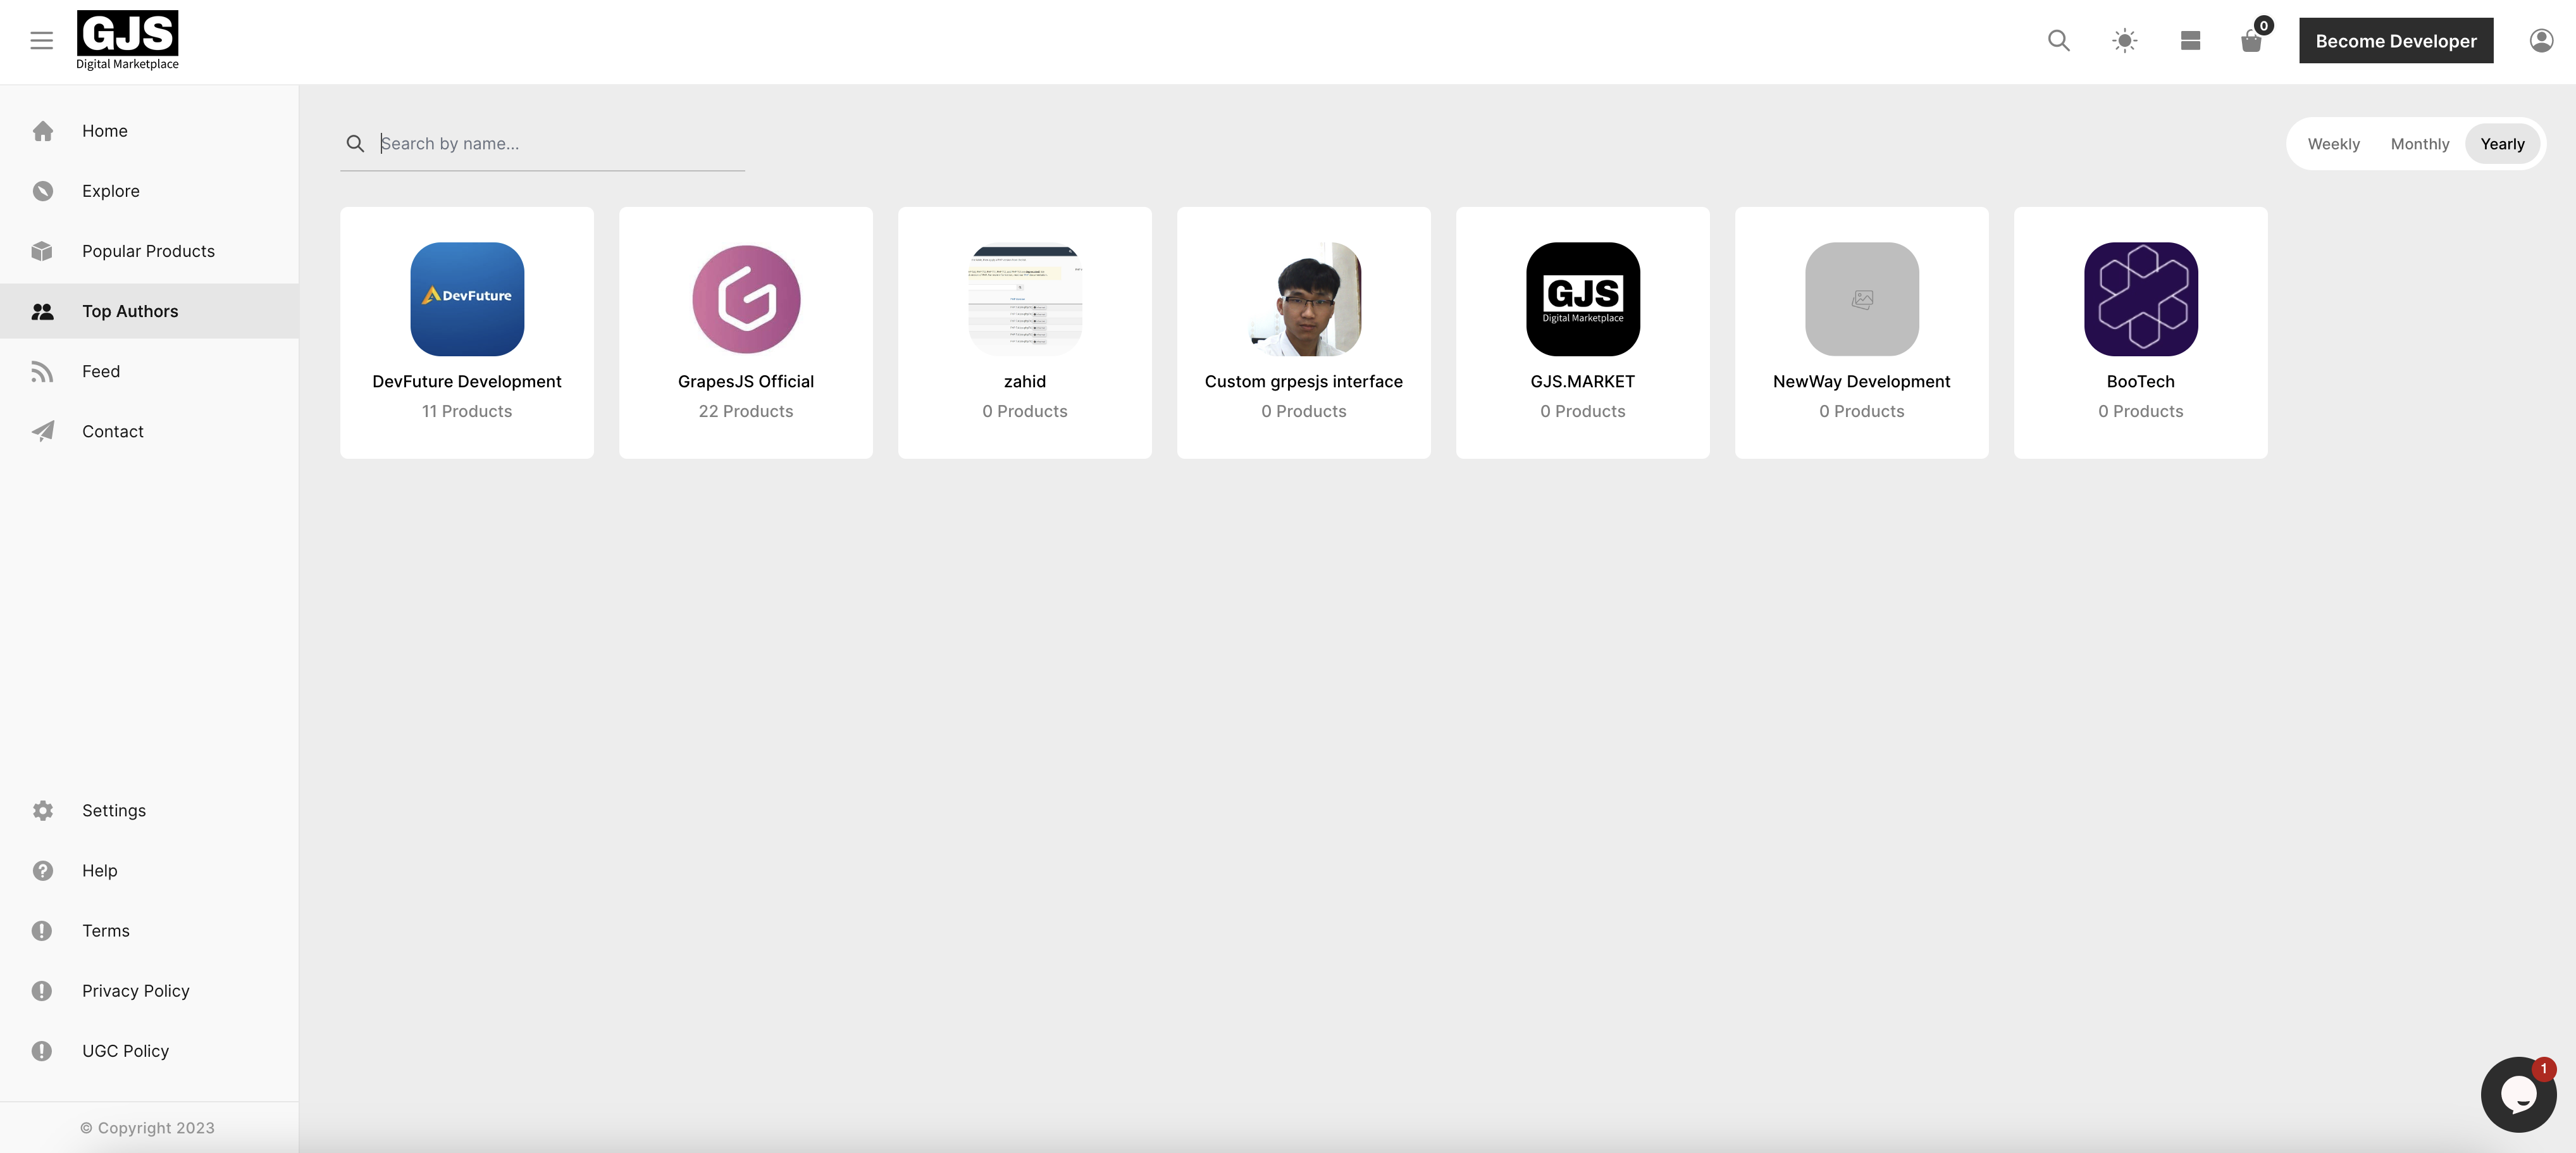The width and height of the screenshot is (2576, 1153).
Task: Open GJS.MARKET author avatar
Action: (1583, 299)
